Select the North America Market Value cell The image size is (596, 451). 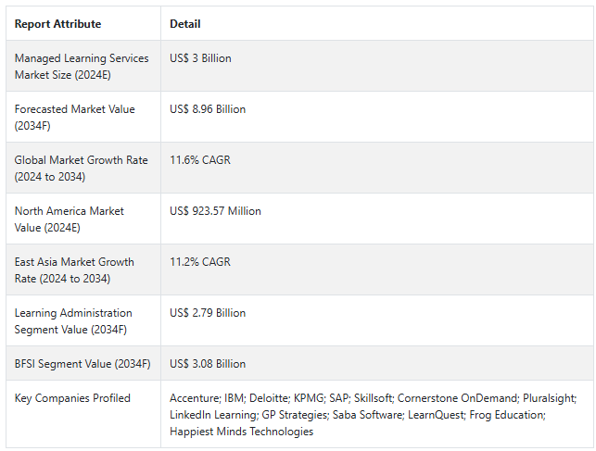[x=83, y=219]
